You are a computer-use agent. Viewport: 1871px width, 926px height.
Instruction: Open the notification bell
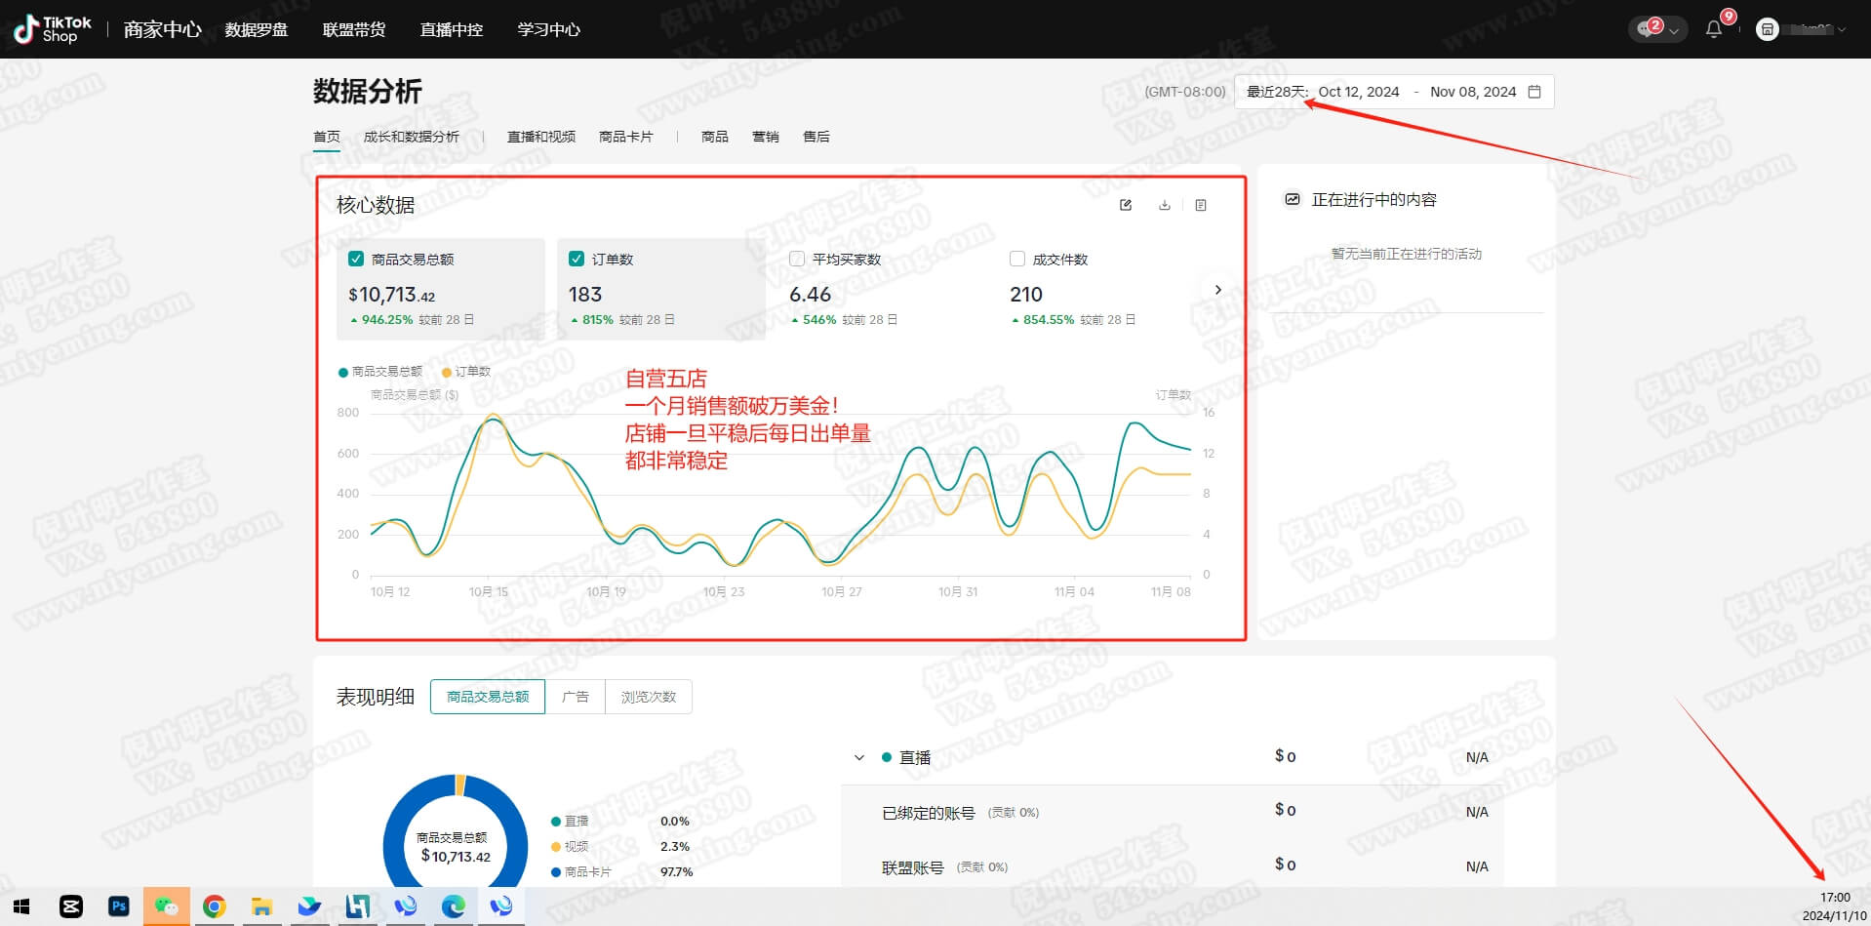click(x=1714, y=29)
